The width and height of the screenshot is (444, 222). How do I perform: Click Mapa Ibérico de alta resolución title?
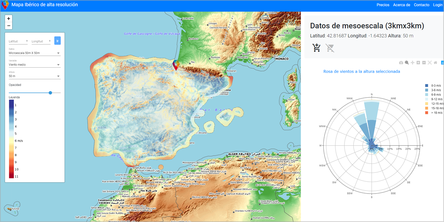pyautogui.click(x=45, y=5)
